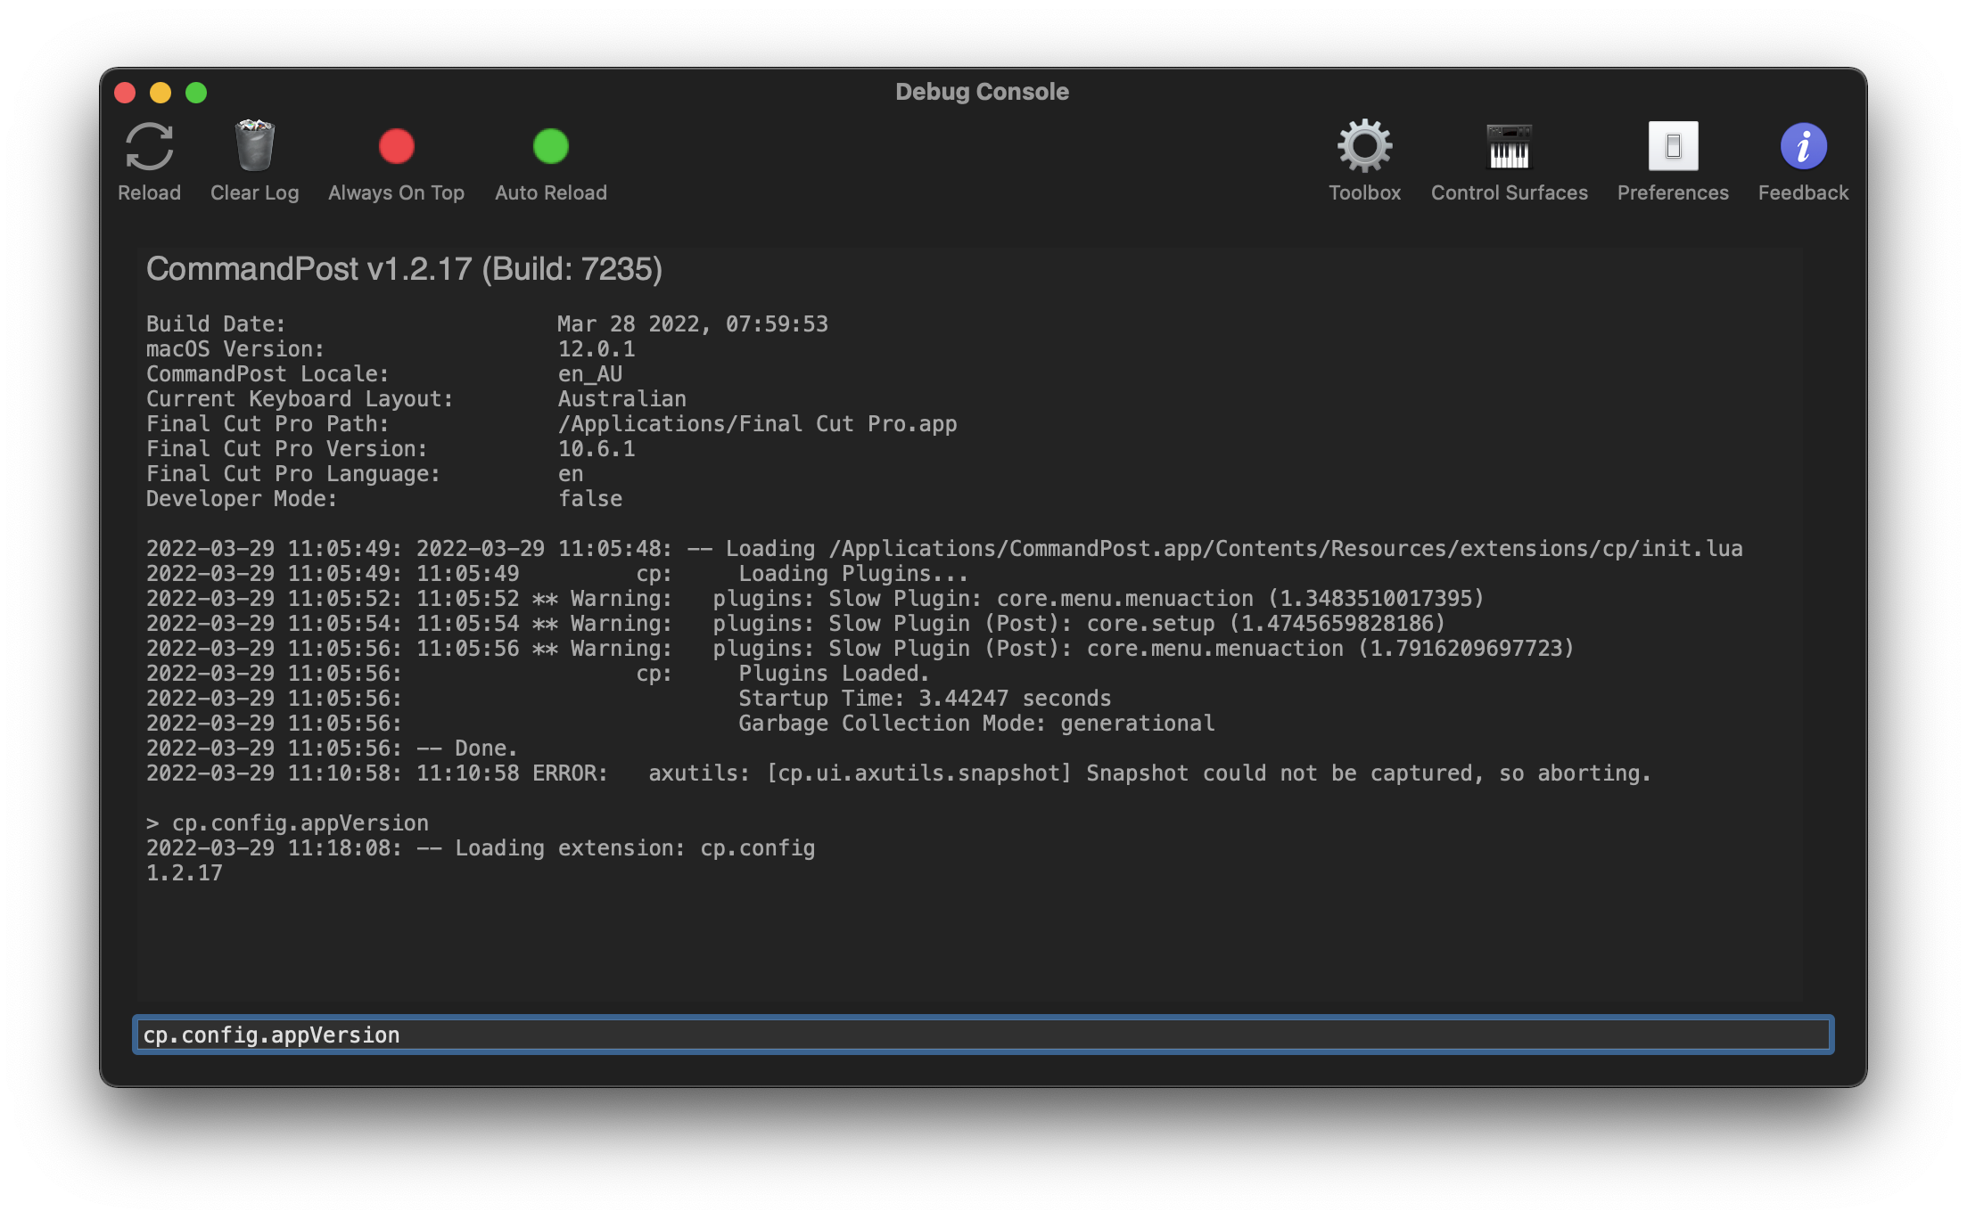Open Control Surfaces keyboard icon
Screen dimensions: 1967x1219
(x=1509, y=146)
